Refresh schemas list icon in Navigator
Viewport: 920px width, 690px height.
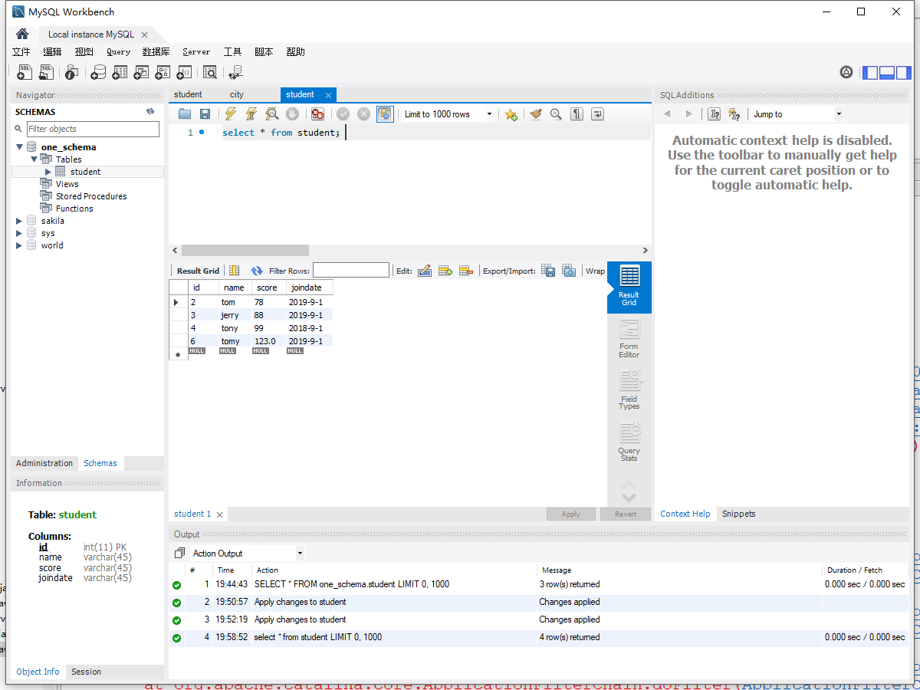click(150, 112)
